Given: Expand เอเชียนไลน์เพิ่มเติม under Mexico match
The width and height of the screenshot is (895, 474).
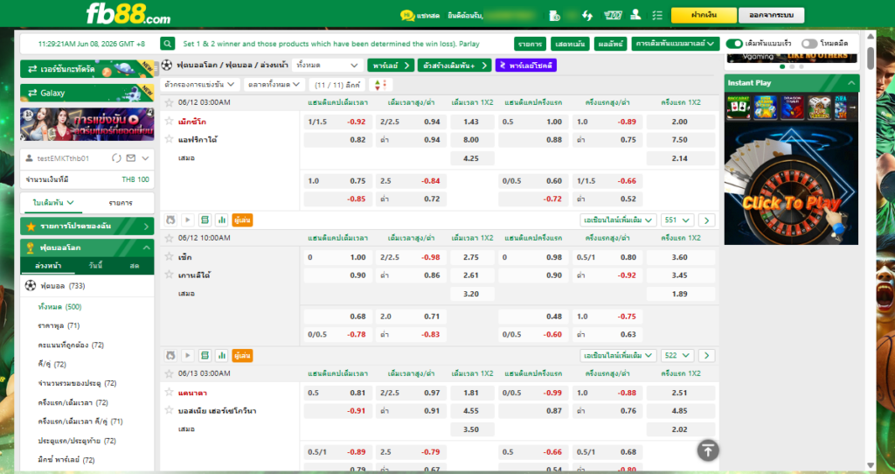Looking at the screenshot, I should point(618,220).
